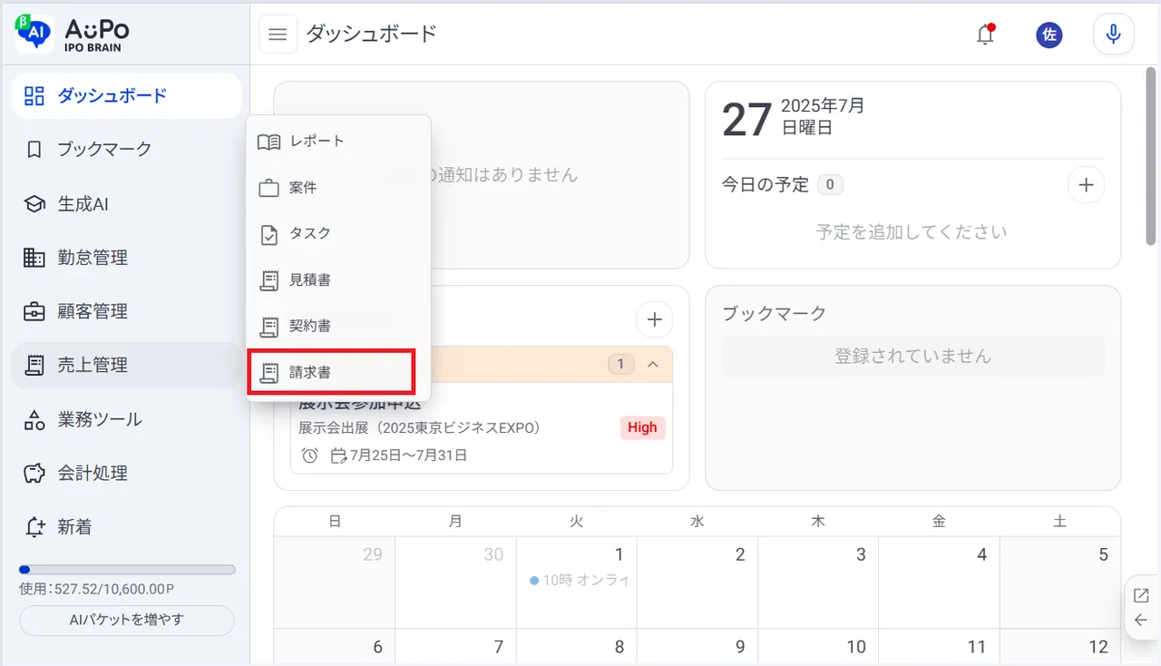Collapse the task group with chevron up
The width and height of the screenshot is (1161, 666).
652,364
